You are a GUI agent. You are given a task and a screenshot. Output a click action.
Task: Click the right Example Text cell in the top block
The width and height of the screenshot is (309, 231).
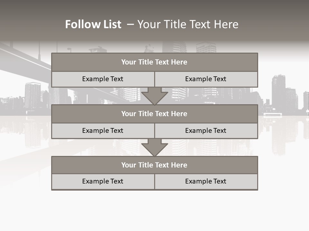coord(206,79)
